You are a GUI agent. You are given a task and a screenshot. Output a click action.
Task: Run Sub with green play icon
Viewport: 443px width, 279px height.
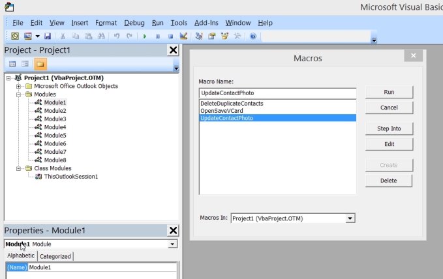point(145,36)
